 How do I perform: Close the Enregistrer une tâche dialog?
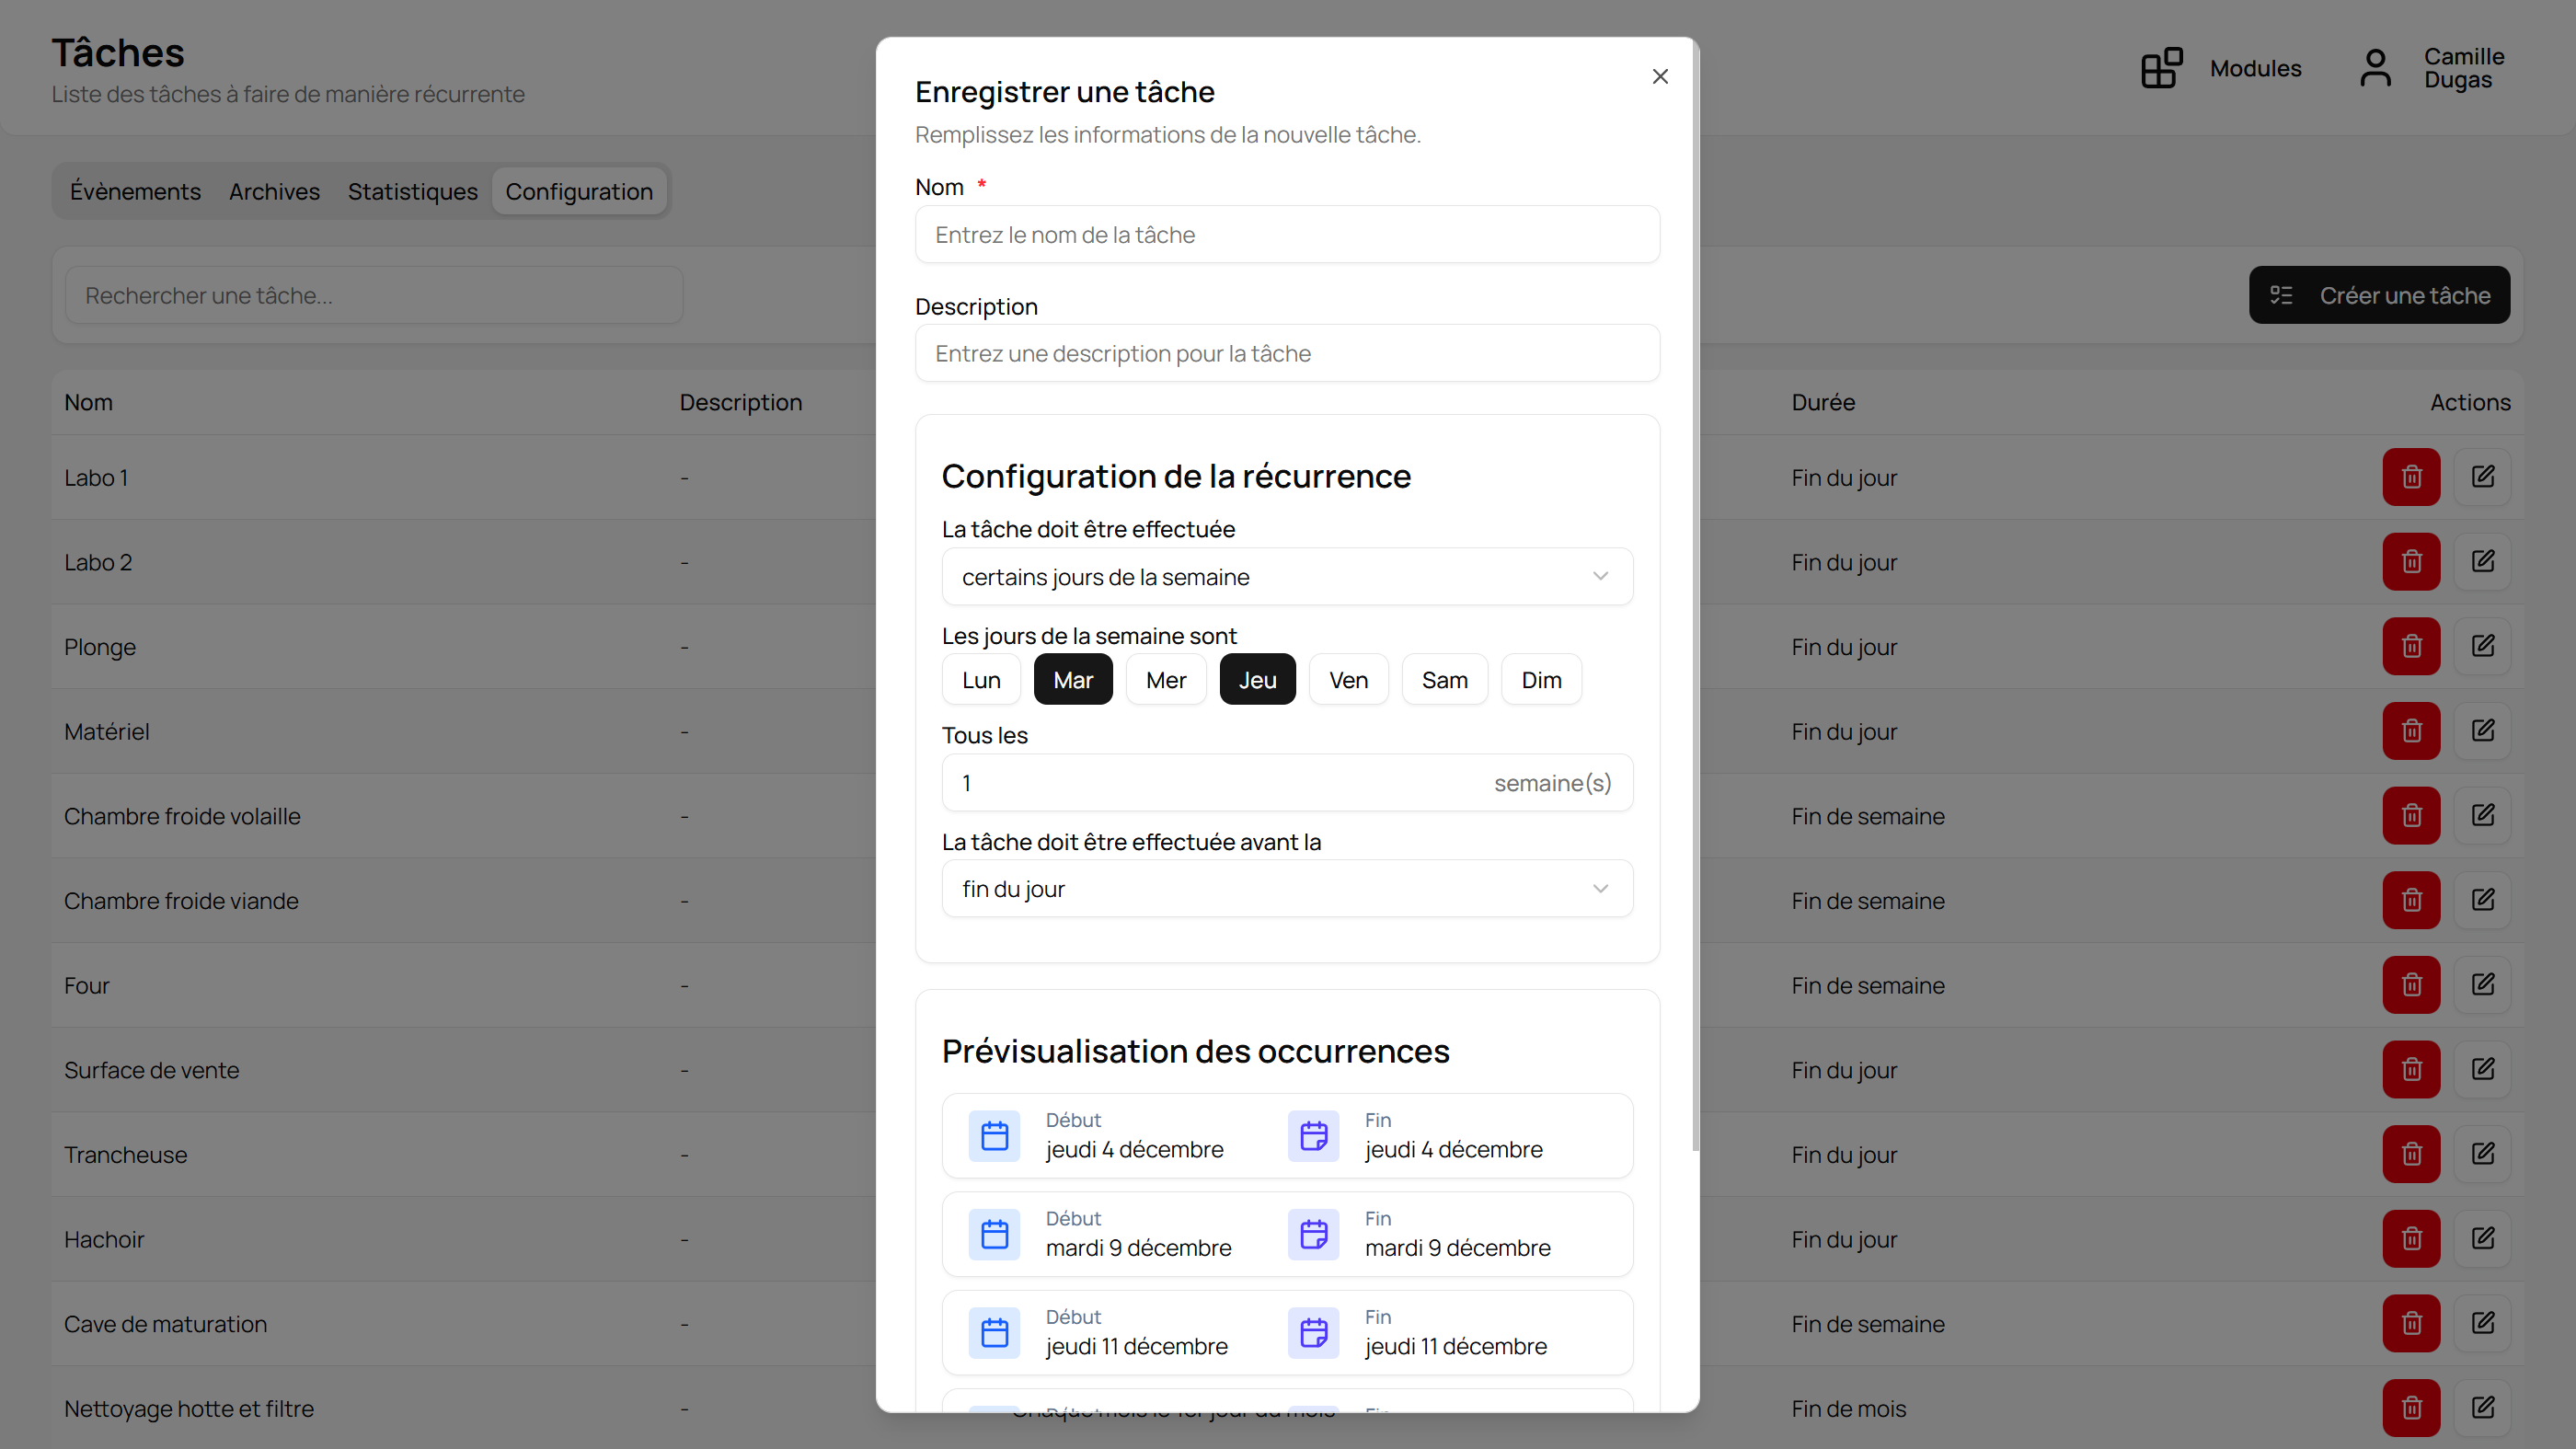click(x=1660, y=77)
